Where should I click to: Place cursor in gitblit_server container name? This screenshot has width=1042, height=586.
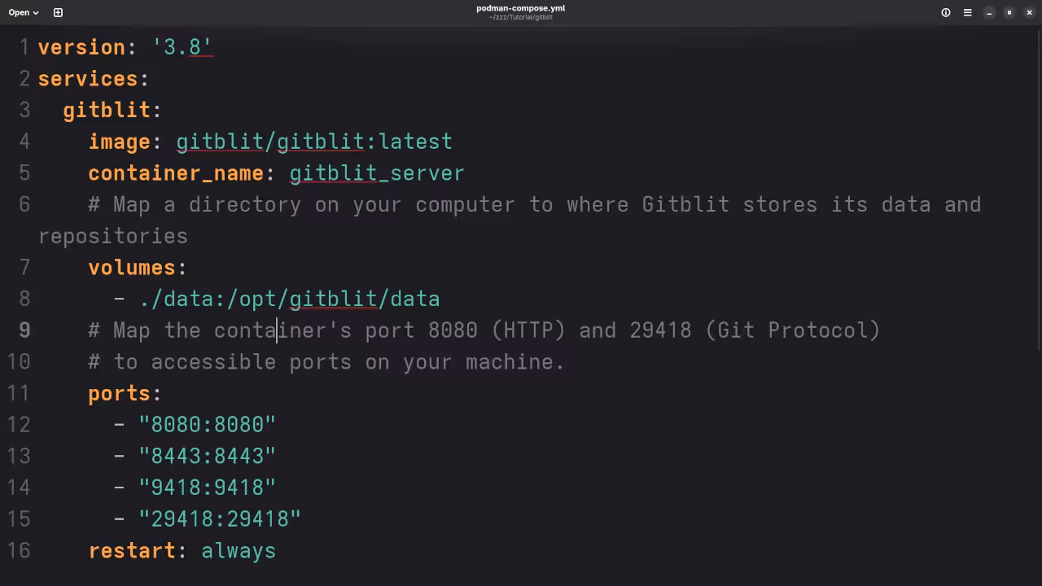click(376, 173)
